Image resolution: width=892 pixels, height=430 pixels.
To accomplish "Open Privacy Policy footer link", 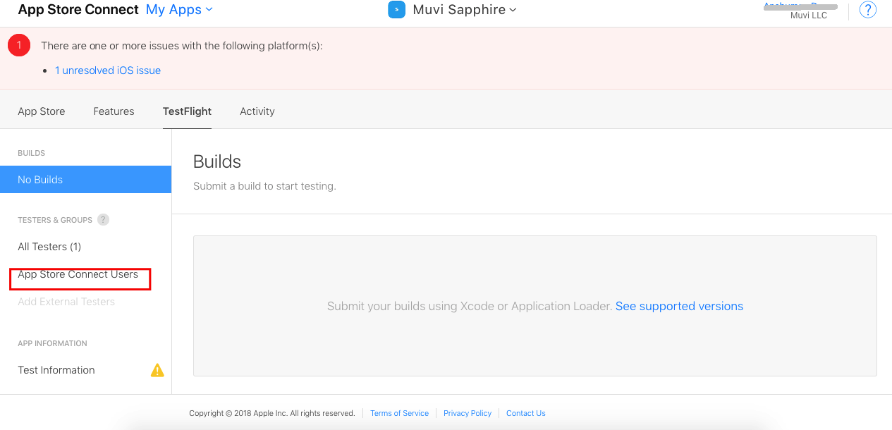I will [468, 413].
